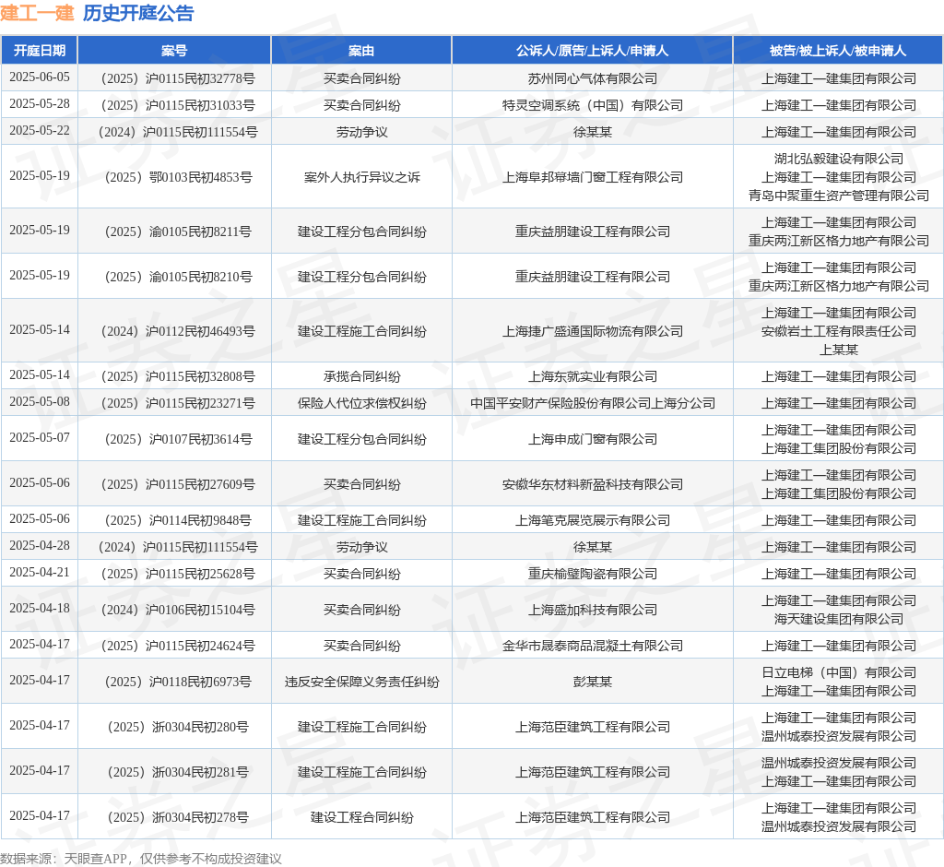This screenshot has height=867, width=944.
Task: Select the date cell 2025-05-07
Action: point(40,438)
